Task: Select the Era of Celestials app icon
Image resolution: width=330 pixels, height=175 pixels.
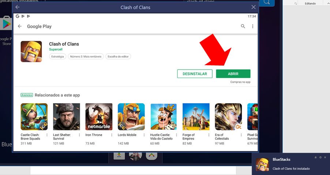Action: tap(228, 116)
